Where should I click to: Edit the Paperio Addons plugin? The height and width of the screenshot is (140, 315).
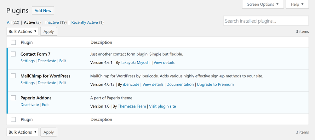(45, 105)
